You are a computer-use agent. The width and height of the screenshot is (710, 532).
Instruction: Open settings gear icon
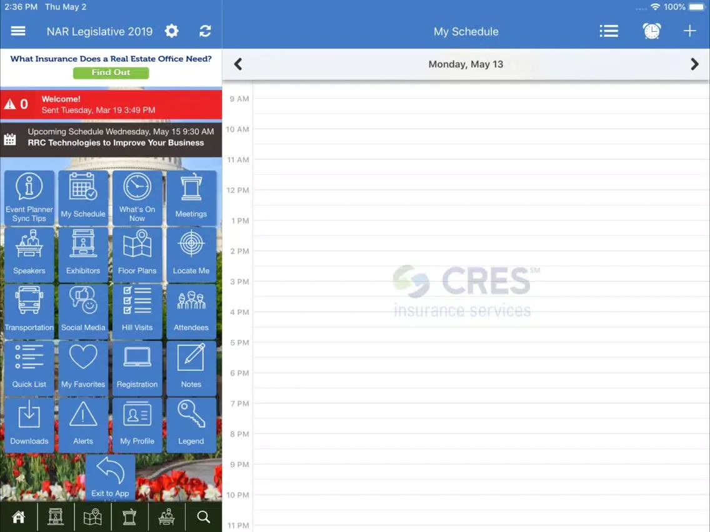click(x=172, y=31)
